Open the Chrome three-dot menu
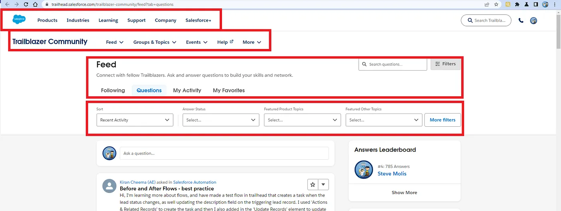Viewport: 561px width, 211px height. click(x=555, y=4)
